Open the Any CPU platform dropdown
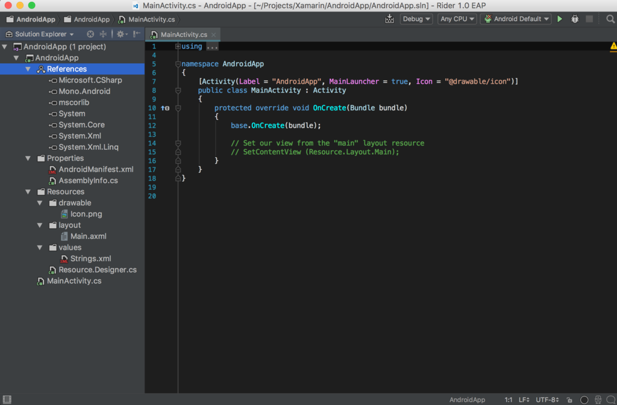This screenshot has height=405, width=617. click(457, 19)
